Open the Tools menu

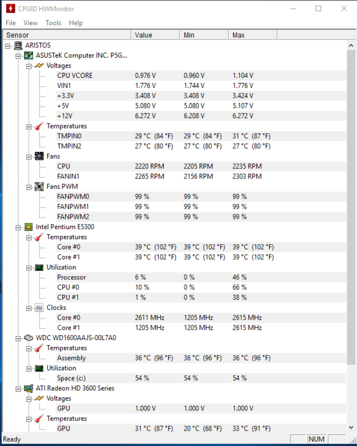pyautogui.click(x=53, y=23)
